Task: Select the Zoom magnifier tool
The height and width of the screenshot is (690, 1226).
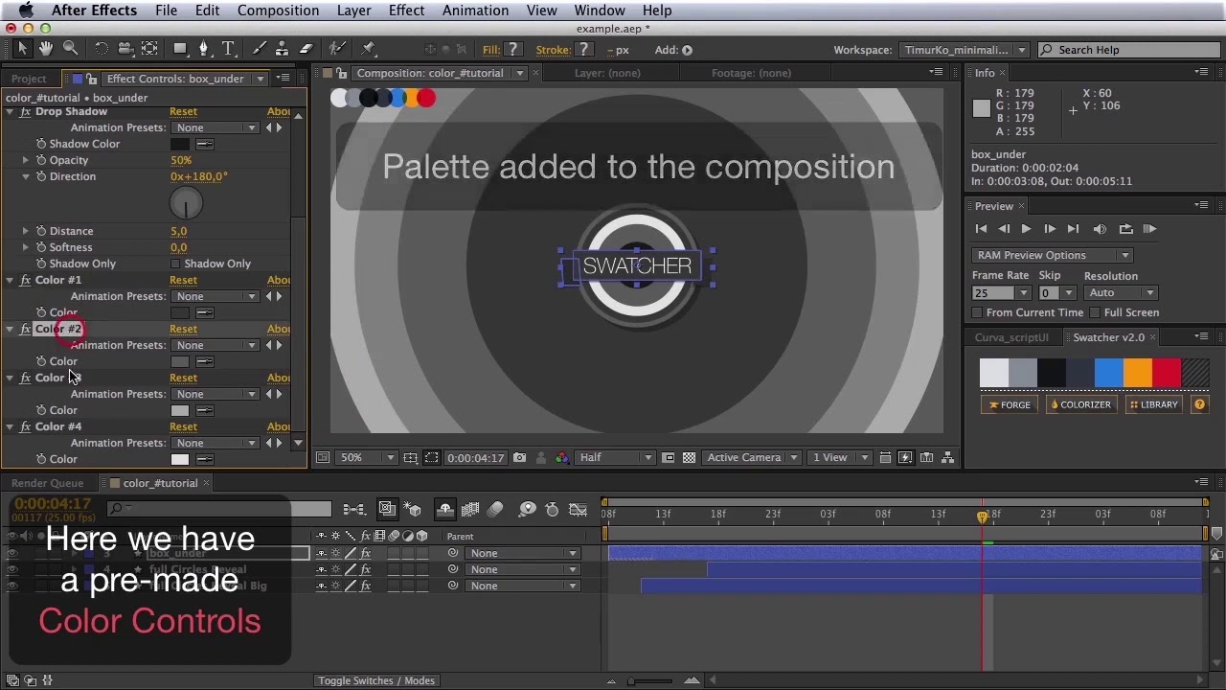Action: (x=70, y=49)
